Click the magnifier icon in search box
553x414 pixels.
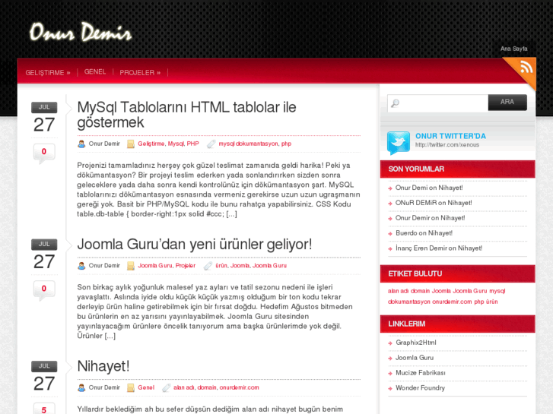tap(395, 103)
